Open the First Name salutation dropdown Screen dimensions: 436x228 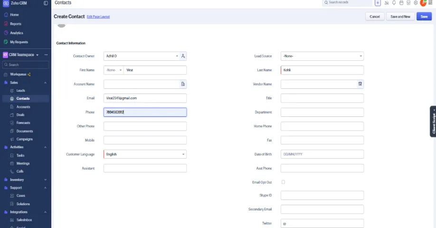[114, 70]
